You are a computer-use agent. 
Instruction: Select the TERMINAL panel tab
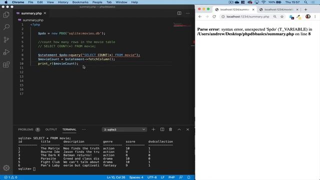[x=69, y=129]
